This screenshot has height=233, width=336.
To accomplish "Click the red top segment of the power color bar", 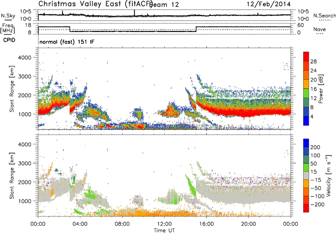I will [x=306, y=56].
